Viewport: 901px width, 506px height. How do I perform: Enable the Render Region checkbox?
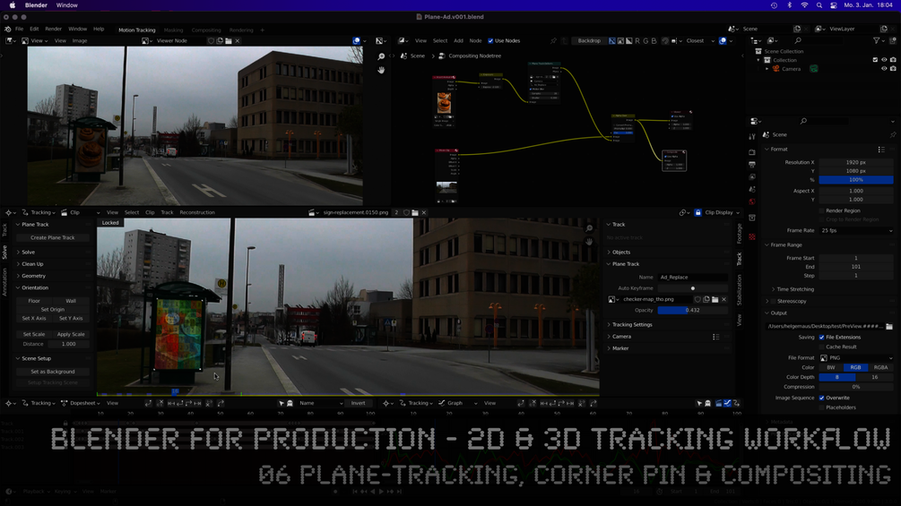point(822,210)
